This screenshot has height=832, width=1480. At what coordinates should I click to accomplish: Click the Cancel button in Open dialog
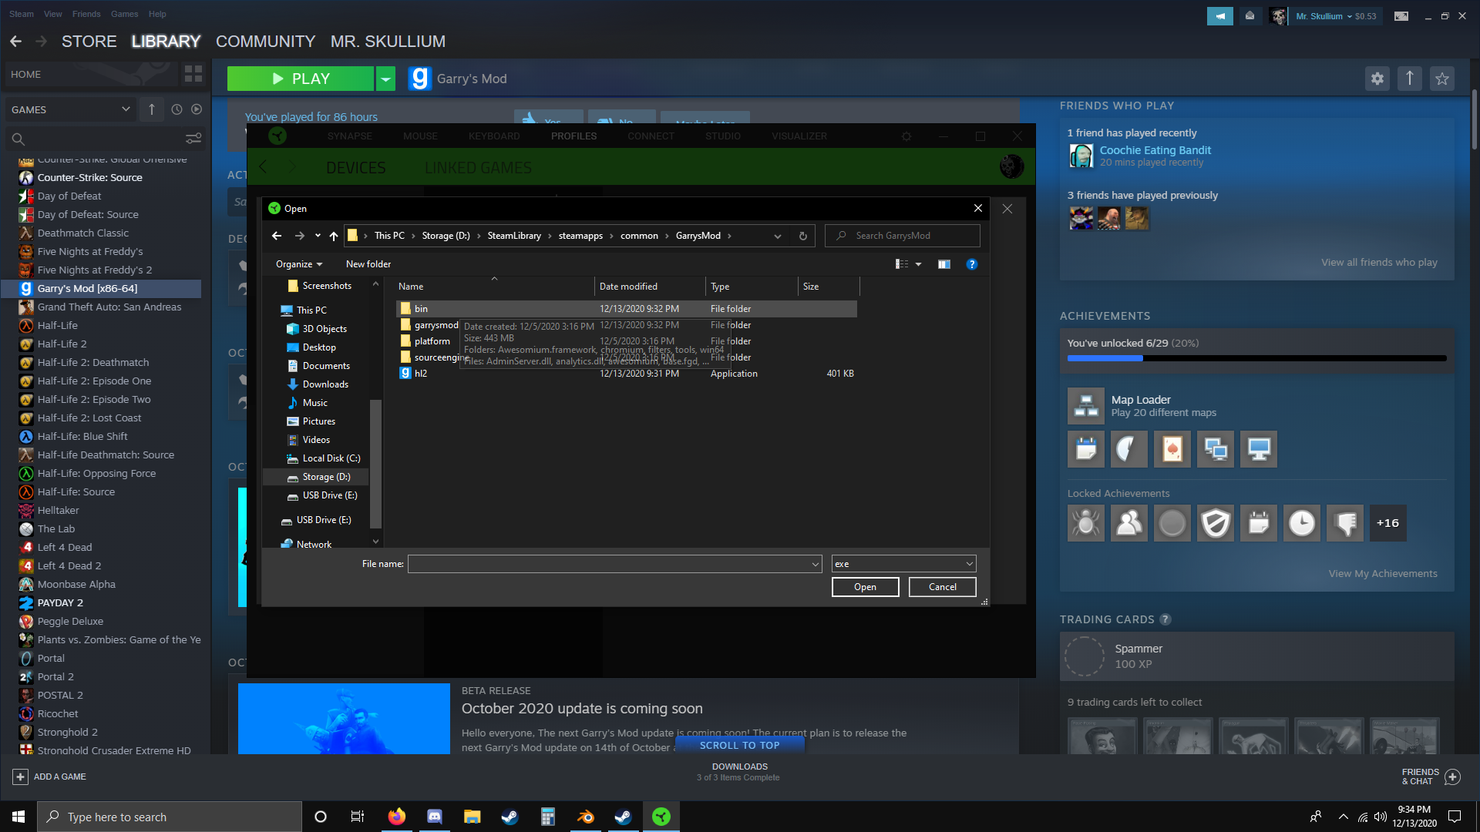[942, 587]
